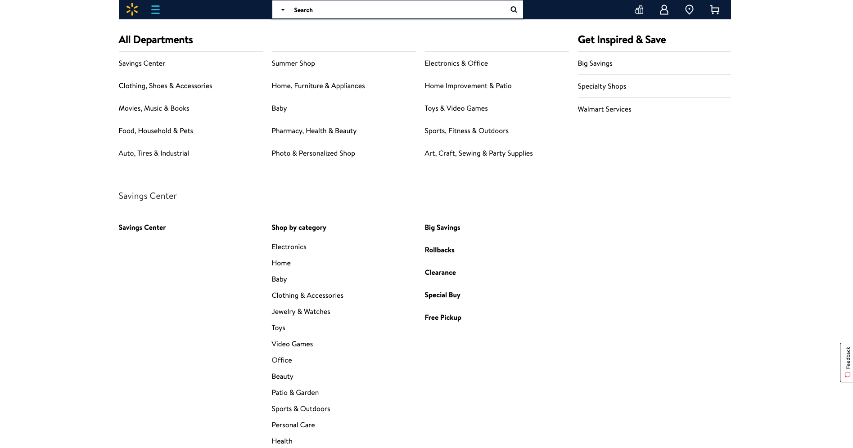The height and width of the screenshot is (448, 853).
Task: Open Personal Care category link
Action: [293, 425]
